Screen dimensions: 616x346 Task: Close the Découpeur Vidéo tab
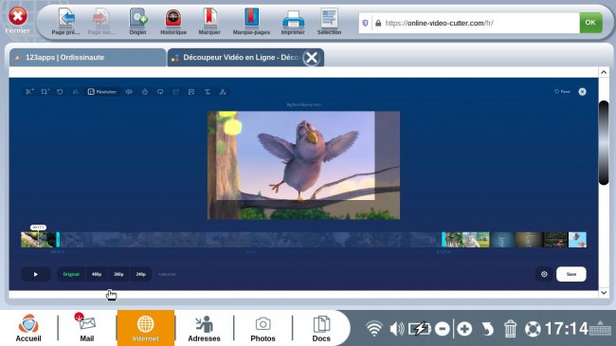coord(312,58)
